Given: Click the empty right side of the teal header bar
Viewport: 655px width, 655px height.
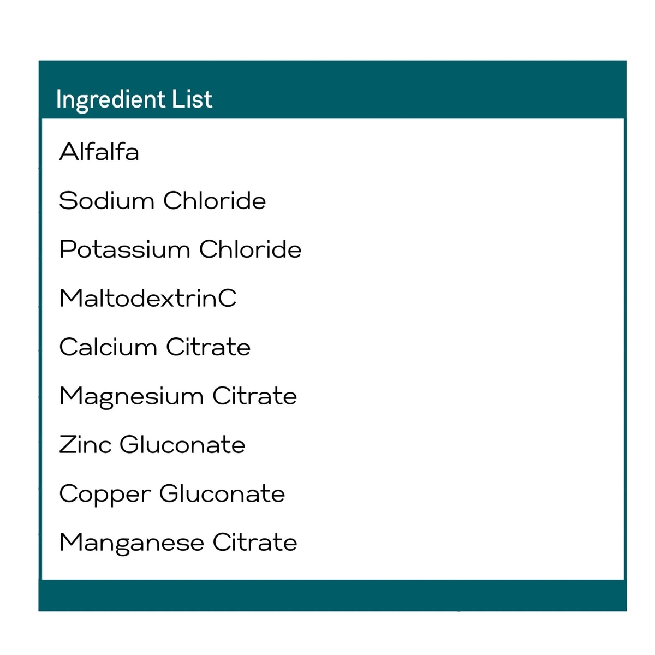Looking at the screenshot, I should [437, 90].
